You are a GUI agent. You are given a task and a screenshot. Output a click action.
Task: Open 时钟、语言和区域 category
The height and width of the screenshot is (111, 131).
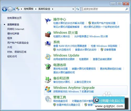[x=17, y=52]
